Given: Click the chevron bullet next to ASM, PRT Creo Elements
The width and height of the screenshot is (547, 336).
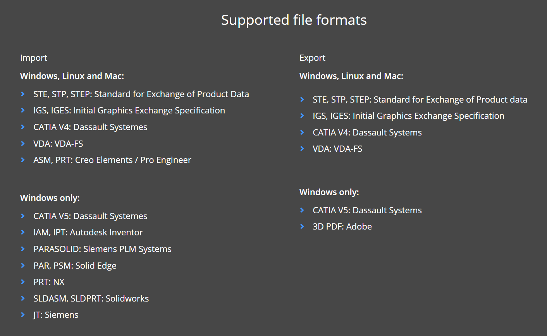Looking at the screenshot, I should pyautogui.click(x=23, y=160).
